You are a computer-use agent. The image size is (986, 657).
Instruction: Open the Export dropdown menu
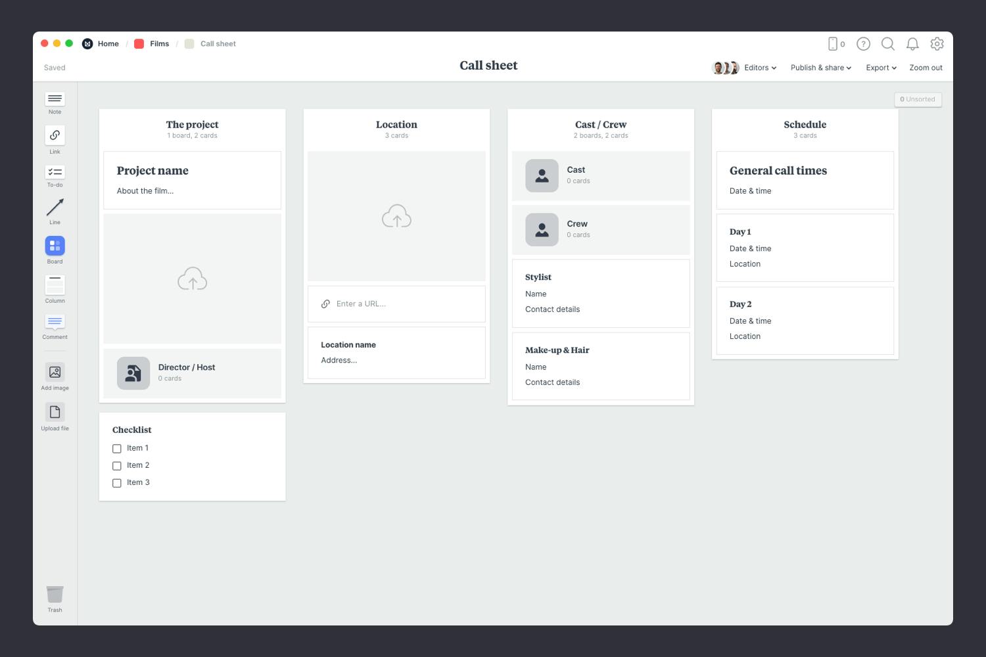click(x=881, y=68)
